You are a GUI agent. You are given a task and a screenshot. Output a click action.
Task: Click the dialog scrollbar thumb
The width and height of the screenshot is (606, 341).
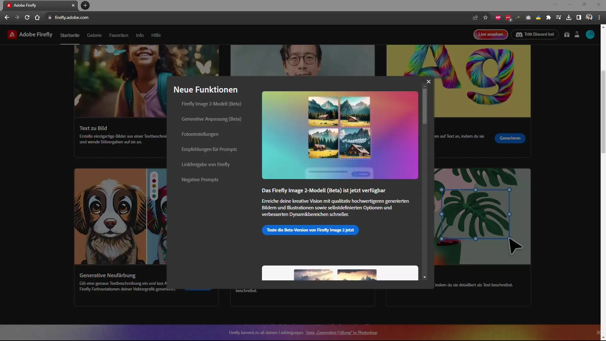coord(425,106)
